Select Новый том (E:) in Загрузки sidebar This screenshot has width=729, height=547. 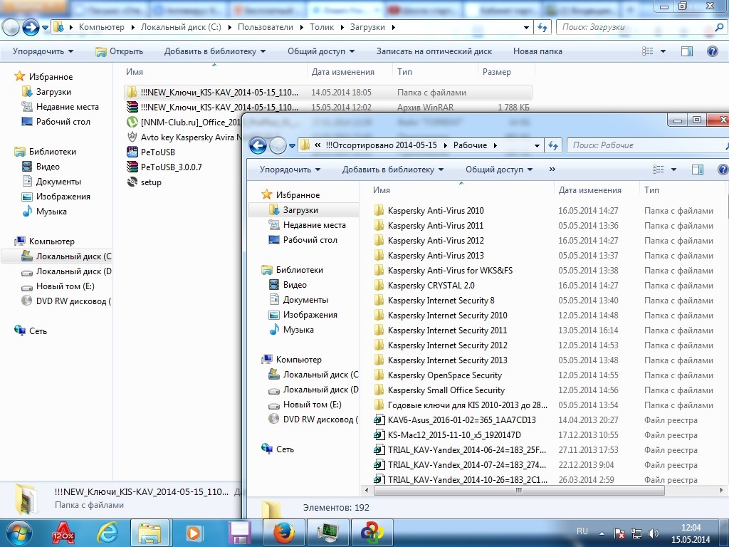pyautogui.click(x=58, y=286)
